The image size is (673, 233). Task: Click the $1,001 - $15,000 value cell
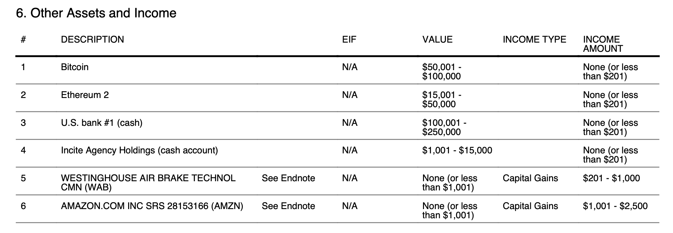point(457,150)
